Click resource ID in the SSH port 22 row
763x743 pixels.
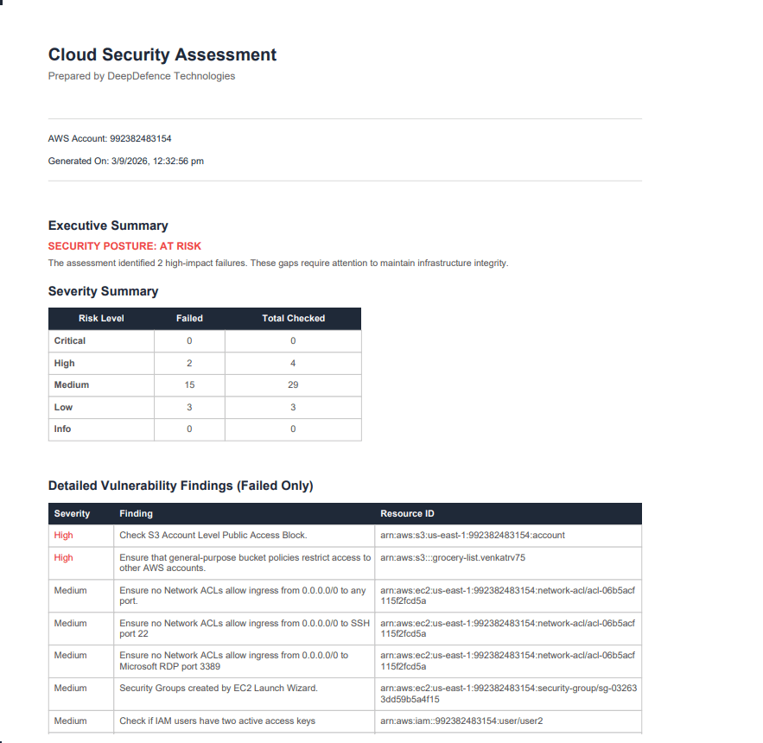507,629
